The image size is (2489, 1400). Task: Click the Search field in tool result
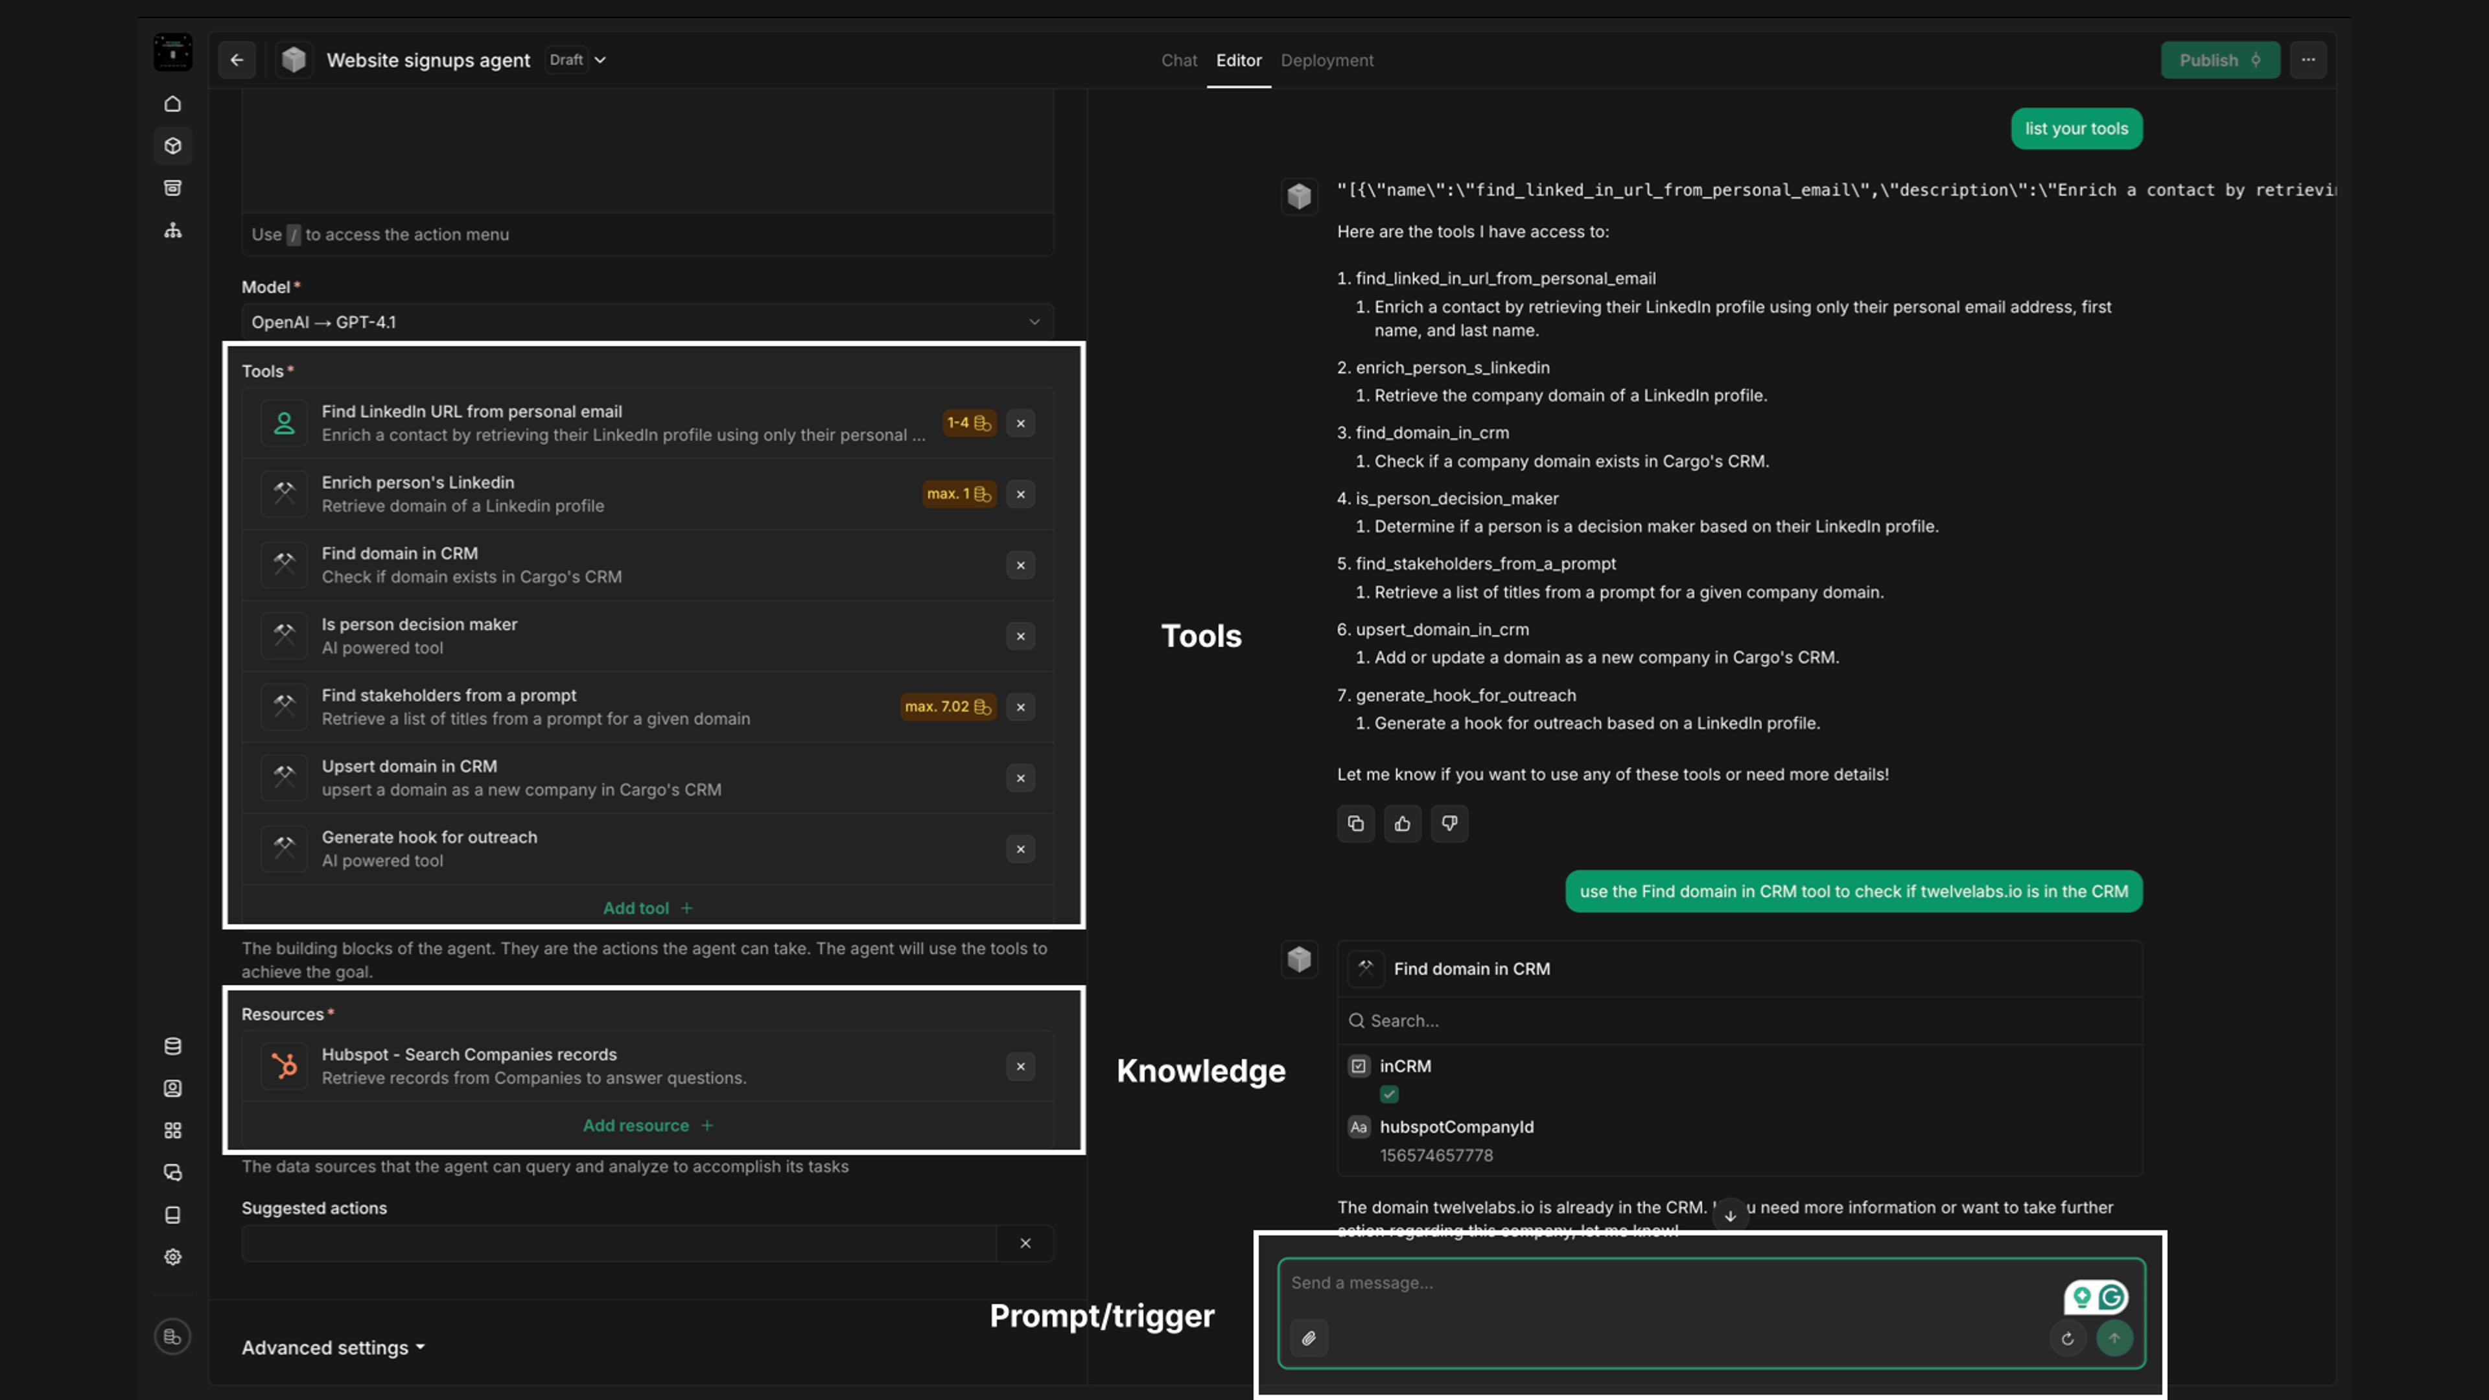coord(1739,1021)
